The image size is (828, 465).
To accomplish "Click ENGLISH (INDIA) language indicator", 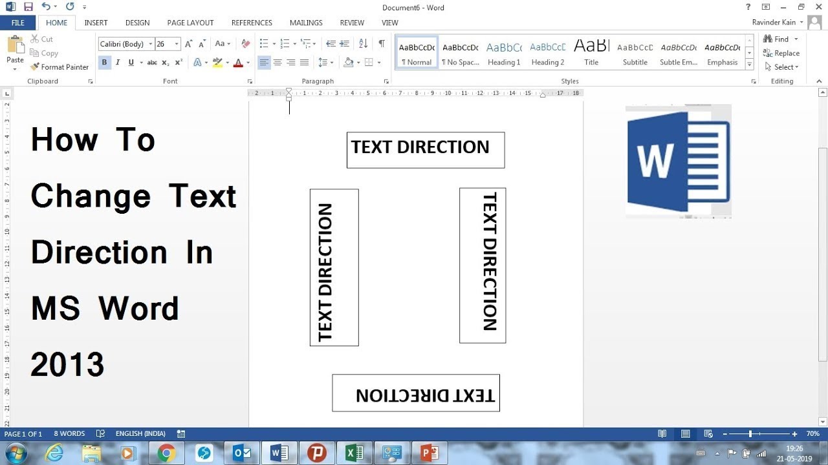I will 140,434.
